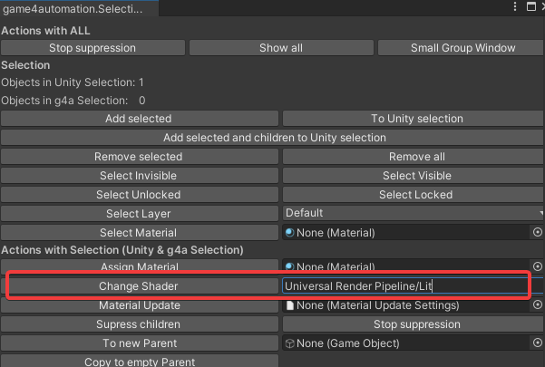Open the Small Group Window
The width and height of the screenshot is (545, 367).
(x=462, y=48)
